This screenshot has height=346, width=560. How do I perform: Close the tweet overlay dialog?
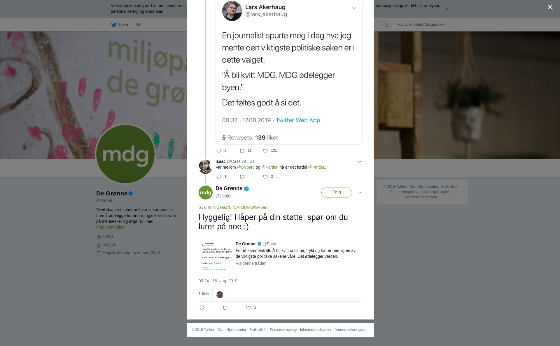coord(550,7)
